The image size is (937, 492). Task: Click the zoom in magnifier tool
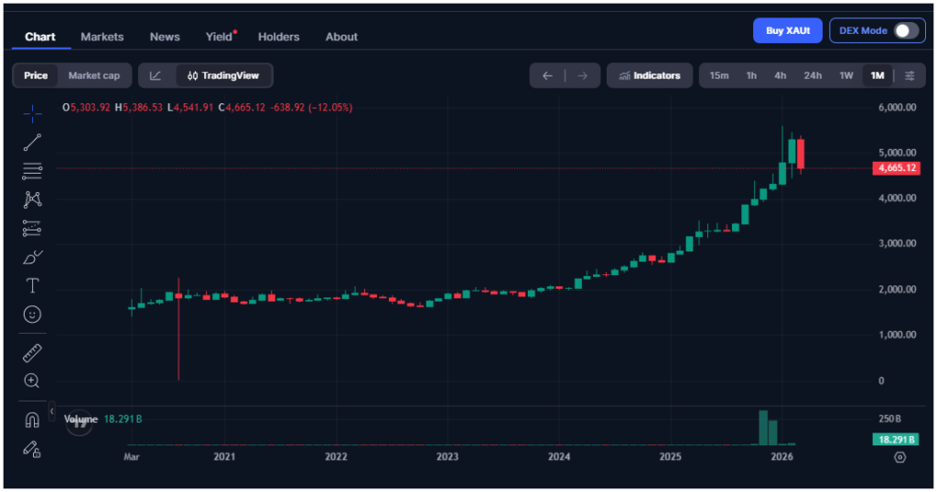click(x=32, y=380)
